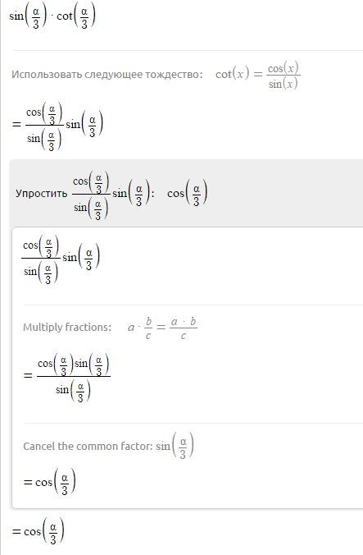Select sin(α/3) beside 'Cancel the common factor'
This screenshot has width=363, height=555.
[x=175, y=446]
